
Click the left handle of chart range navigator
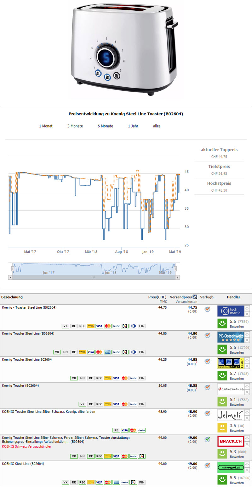click(13, 269)
